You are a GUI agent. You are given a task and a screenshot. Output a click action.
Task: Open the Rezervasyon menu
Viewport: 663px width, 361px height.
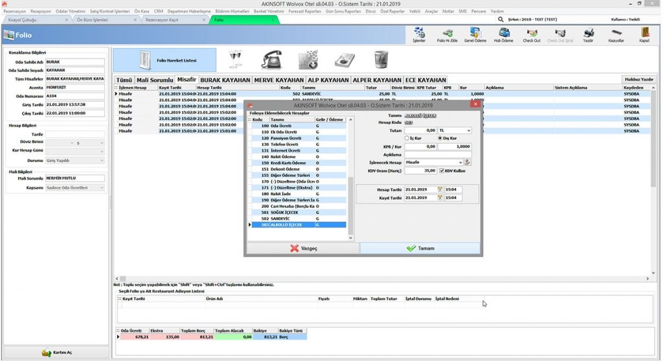[x=14, y=12]
